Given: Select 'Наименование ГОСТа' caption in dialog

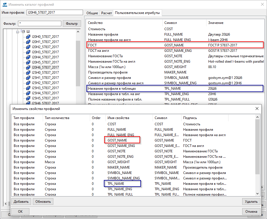Looking at the screenshot, I should pyautogui.click(x=200, y=151).
